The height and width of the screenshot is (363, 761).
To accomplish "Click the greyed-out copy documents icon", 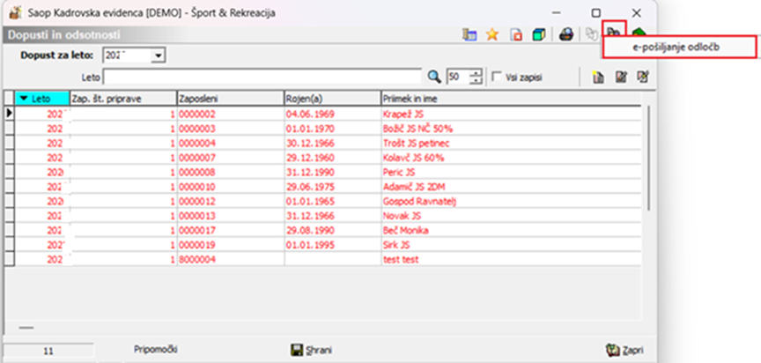I will (x=591, y=34).
